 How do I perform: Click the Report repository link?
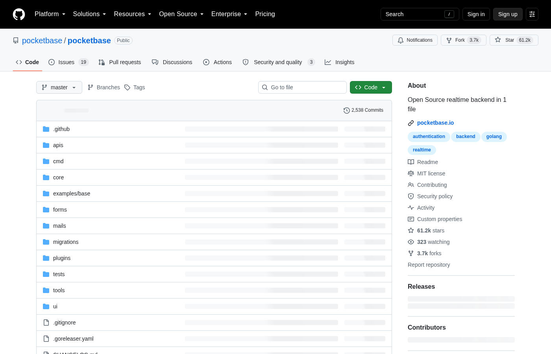[429, 265]
